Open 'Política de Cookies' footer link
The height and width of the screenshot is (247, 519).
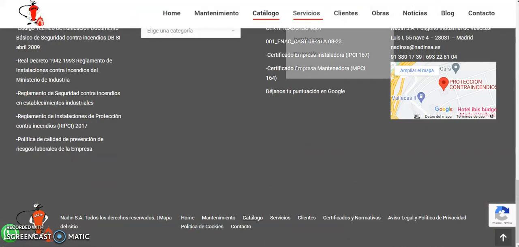pos(202,227)
